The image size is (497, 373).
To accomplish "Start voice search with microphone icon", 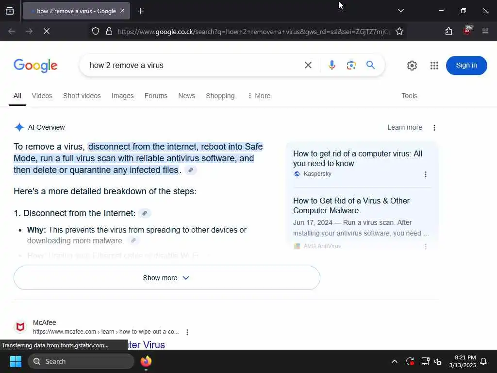I will (332, 65).
